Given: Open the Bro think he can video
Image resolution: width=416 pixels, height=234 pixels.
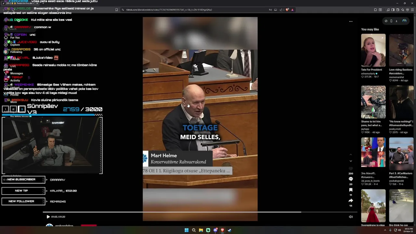Looking at the screenshot, I should pyautogui.click(x=401, y=206).
